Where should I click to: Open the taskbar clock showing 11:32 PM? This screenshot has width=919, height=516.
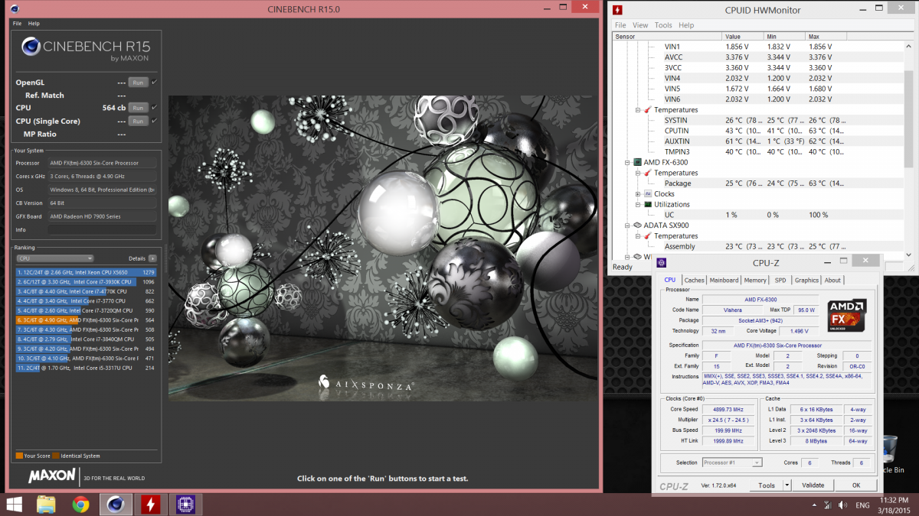coord(894,499)
